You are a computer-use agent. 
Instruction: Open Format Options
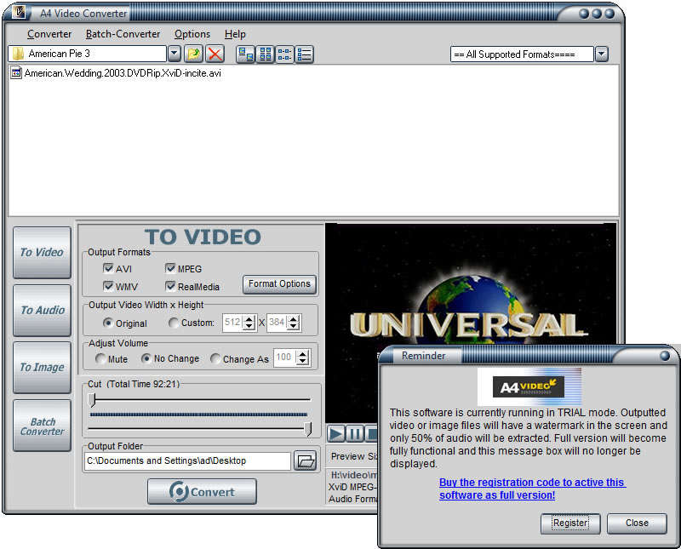(x=279, y=284)
